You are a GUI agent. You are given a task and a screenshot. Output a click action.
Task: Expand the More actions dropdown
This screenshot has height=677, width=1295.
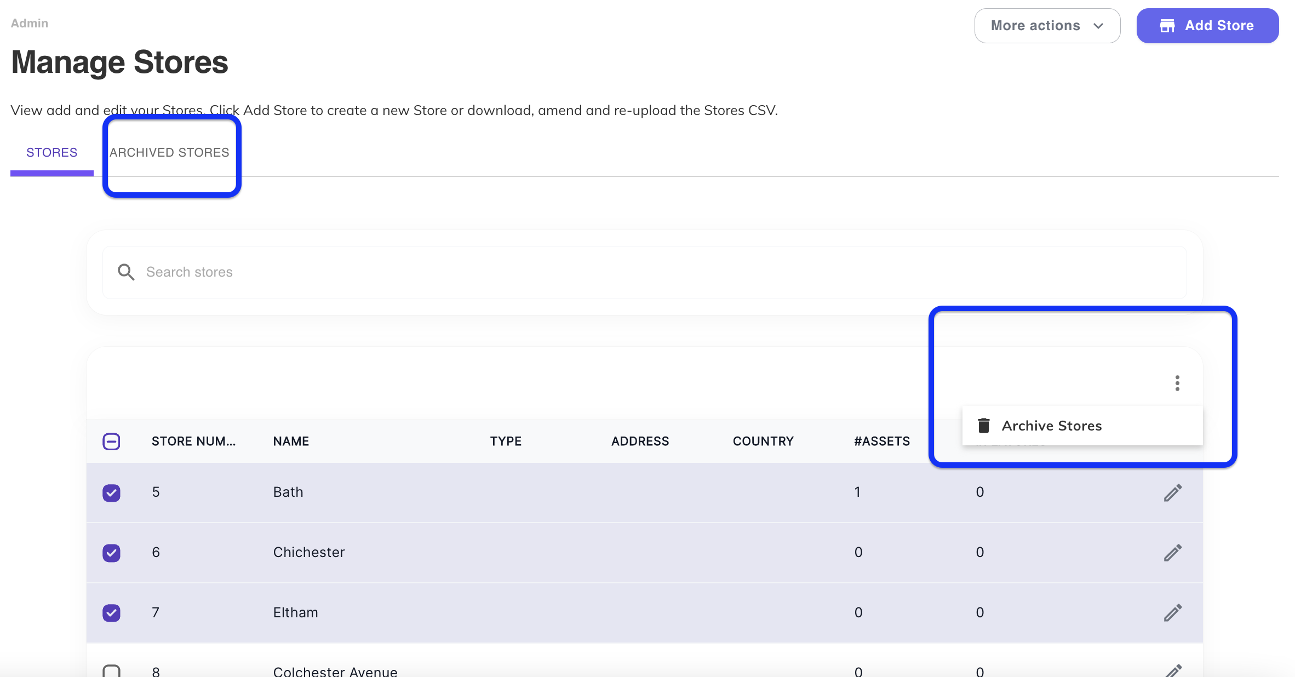coord(1035,26)
